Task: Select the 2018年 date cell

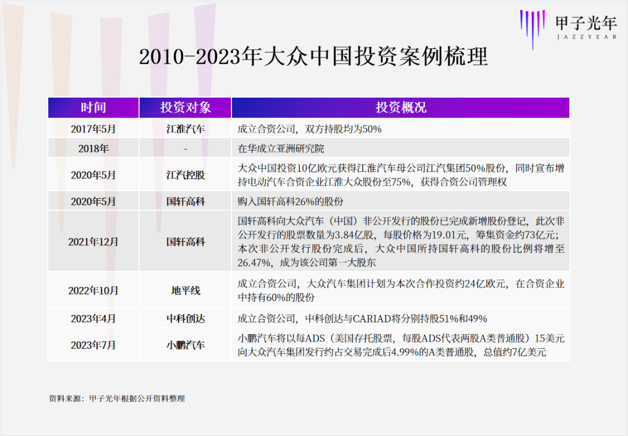Action: click(93, 149)
